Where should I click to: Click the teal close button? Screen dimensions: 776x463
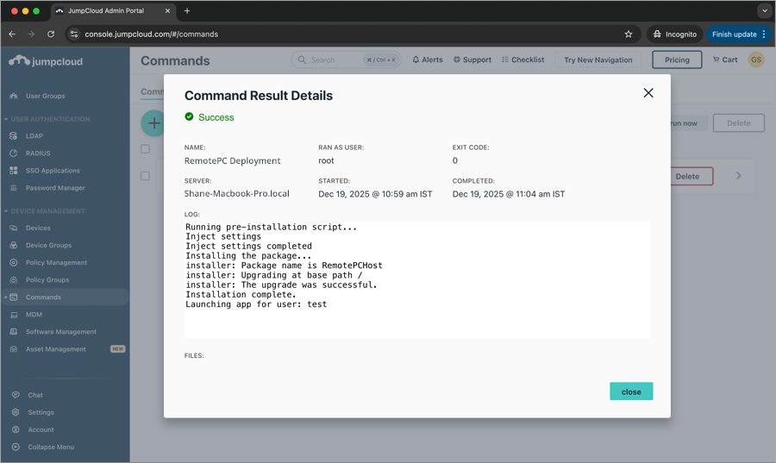631,391
